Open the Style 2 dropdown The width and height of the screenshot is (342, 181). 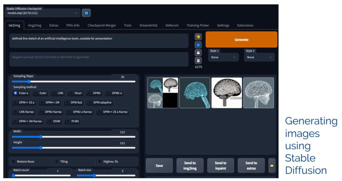pyautogui.click(x=259, y=57)
